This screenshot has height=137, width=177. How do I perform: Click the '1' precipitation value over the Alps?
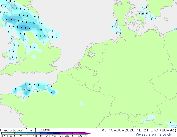[151, 117]
